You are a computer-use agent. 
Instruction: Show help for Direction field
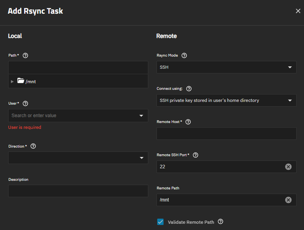point(33,146)
